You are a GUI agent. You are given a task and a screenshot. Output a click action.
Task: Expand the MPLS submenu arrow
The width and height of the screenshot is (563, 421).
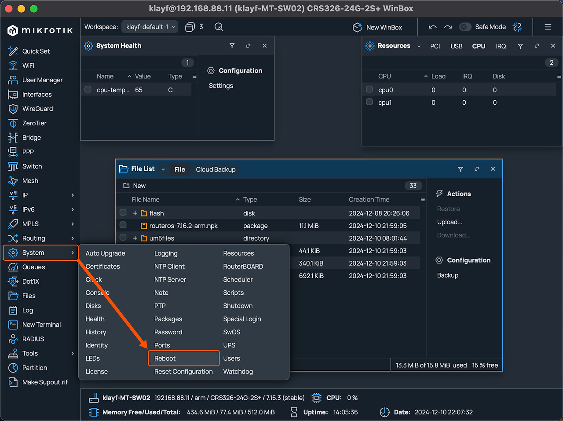73,224
